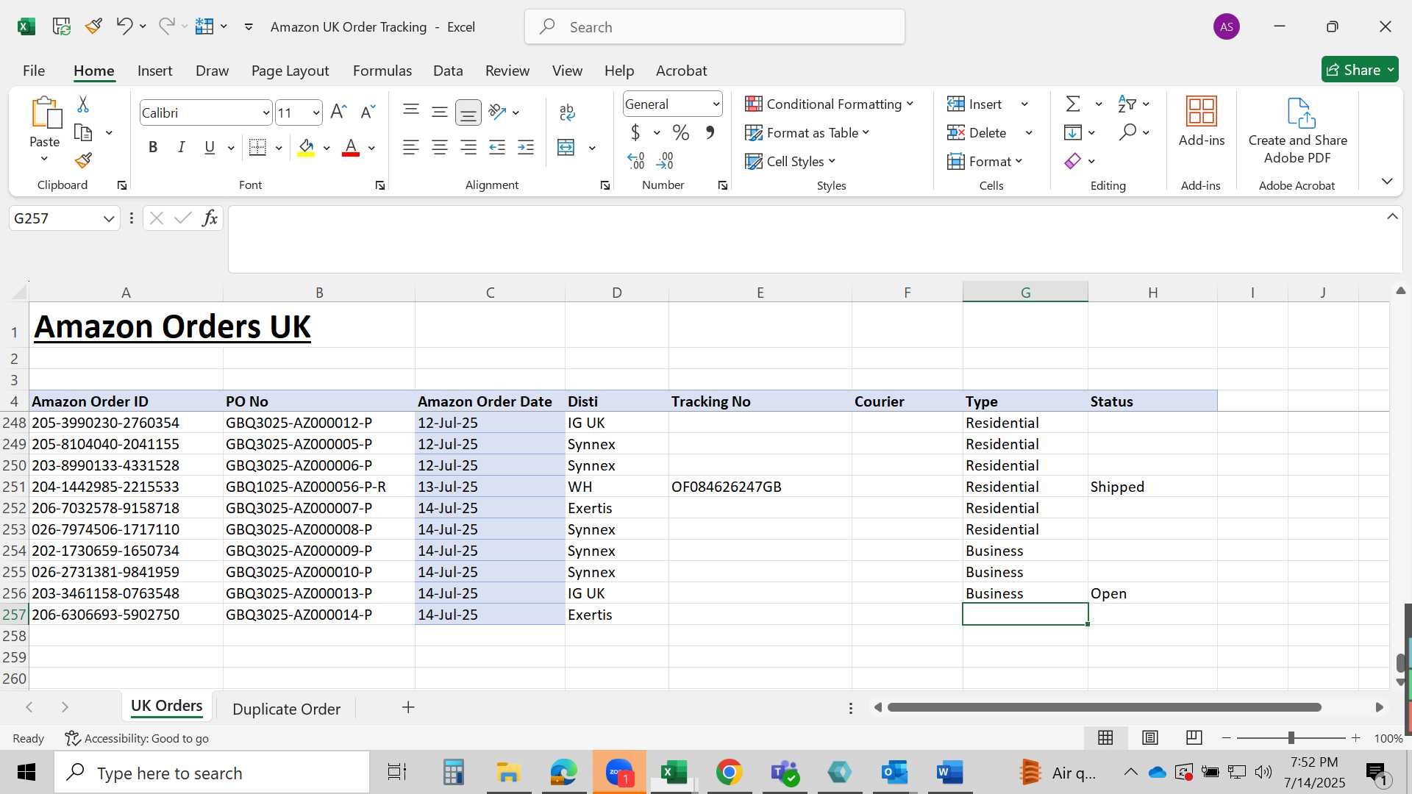
Task: Open the Find & Select magnifier icon
Action: pos(1127,132)
